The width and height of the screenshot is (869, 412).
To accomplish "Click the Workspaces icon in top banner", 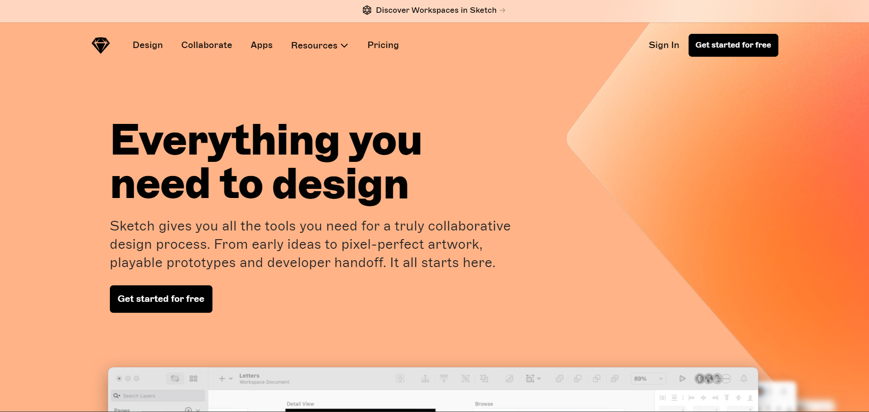I will (367, 10).
